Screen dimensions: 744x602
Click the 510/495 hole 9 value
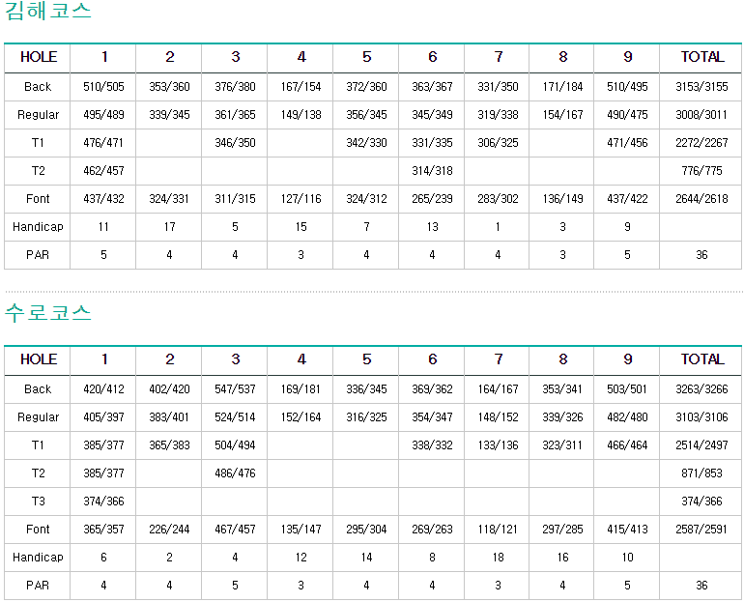click(627, 87)
